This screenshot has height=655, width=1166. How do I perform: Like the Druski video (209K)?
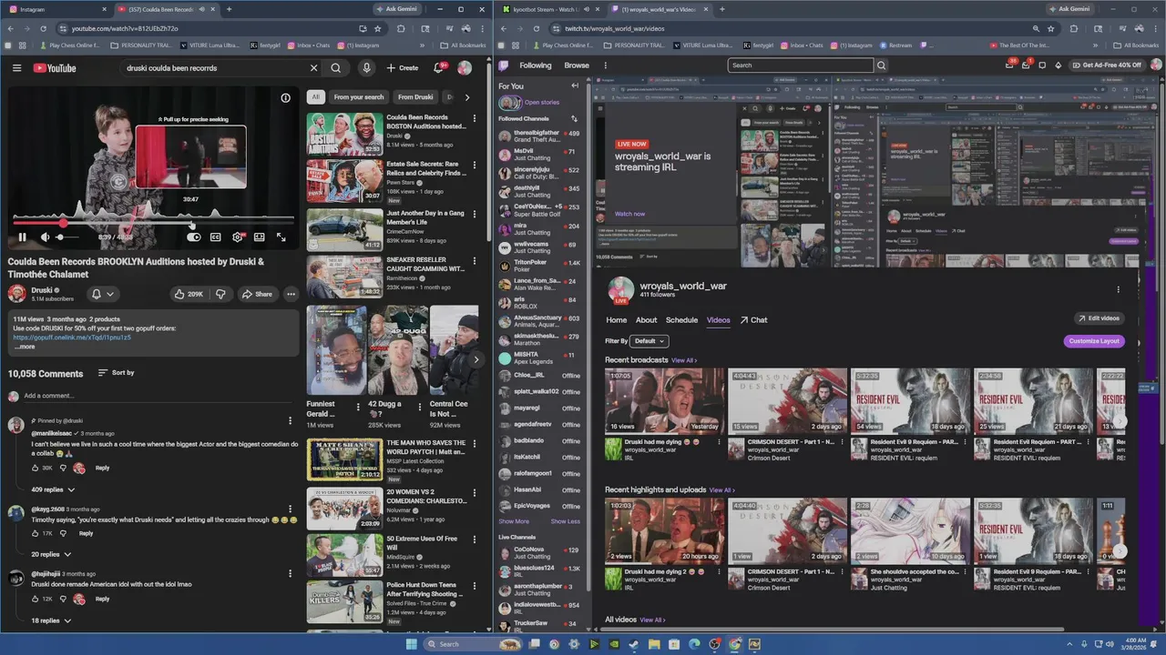click(189, 294)
